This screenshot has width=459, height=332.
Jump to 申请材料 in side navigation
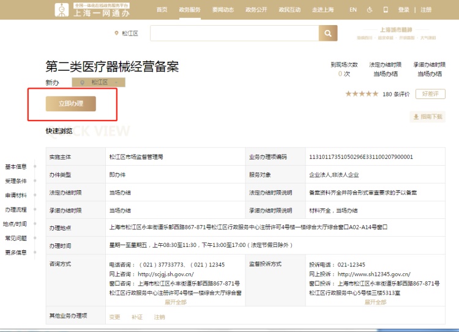(16, 195)
